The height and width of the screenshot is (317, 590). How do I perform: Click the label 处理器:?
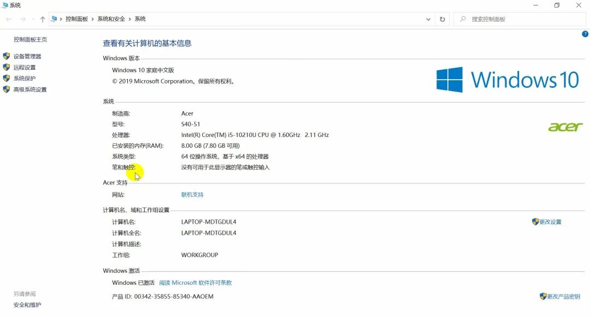point(121,135)
